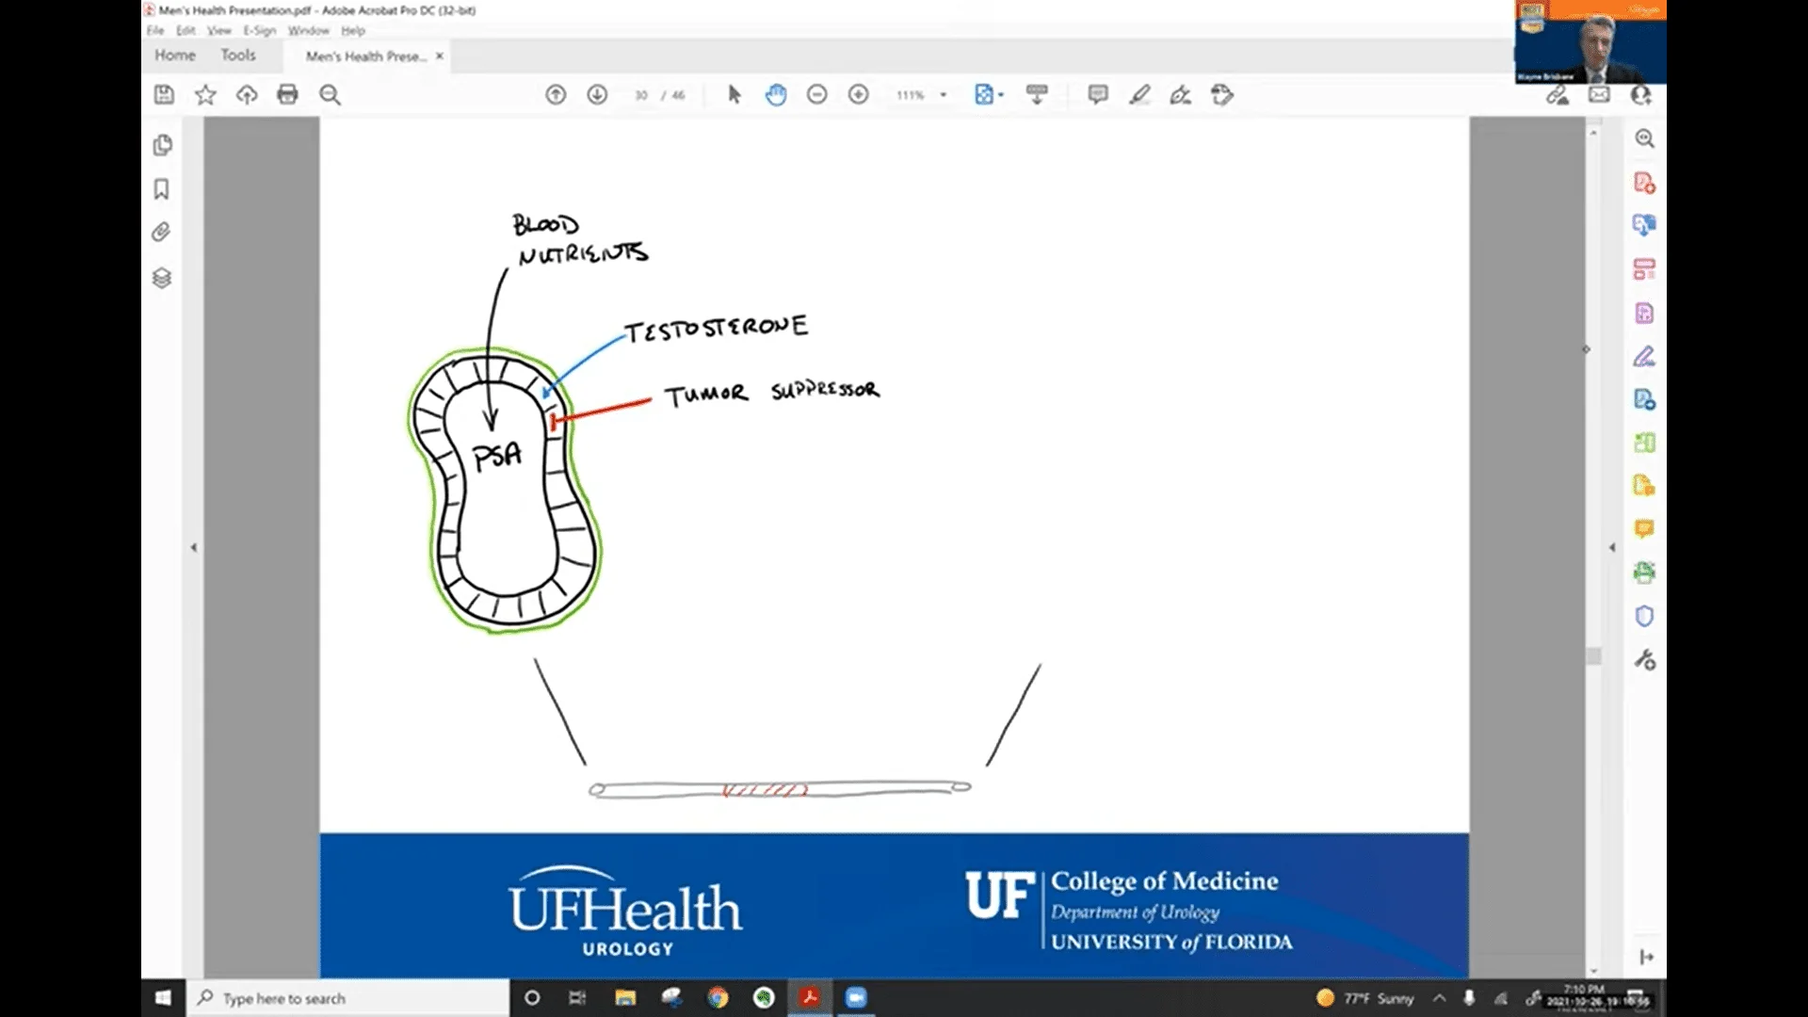
Task: Open the Window menu
Action: [309, 30]
